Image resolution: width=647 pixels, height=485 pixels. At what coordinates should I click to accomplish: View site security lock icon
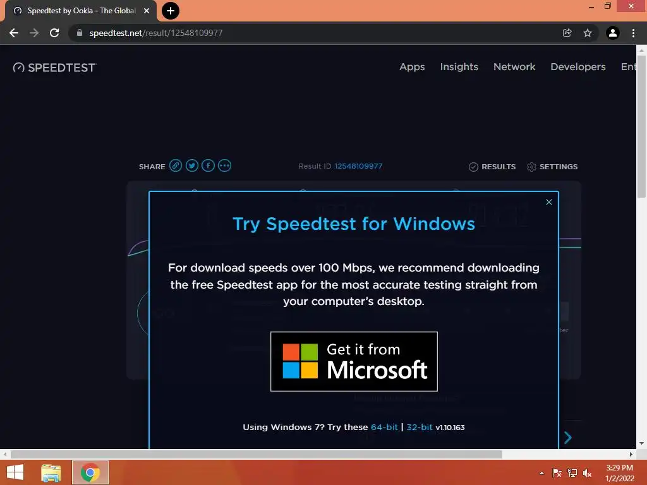tap(80, 33)
